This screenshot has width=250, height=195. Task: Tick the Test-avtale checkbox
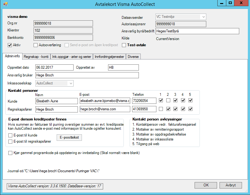click(124, 45)
